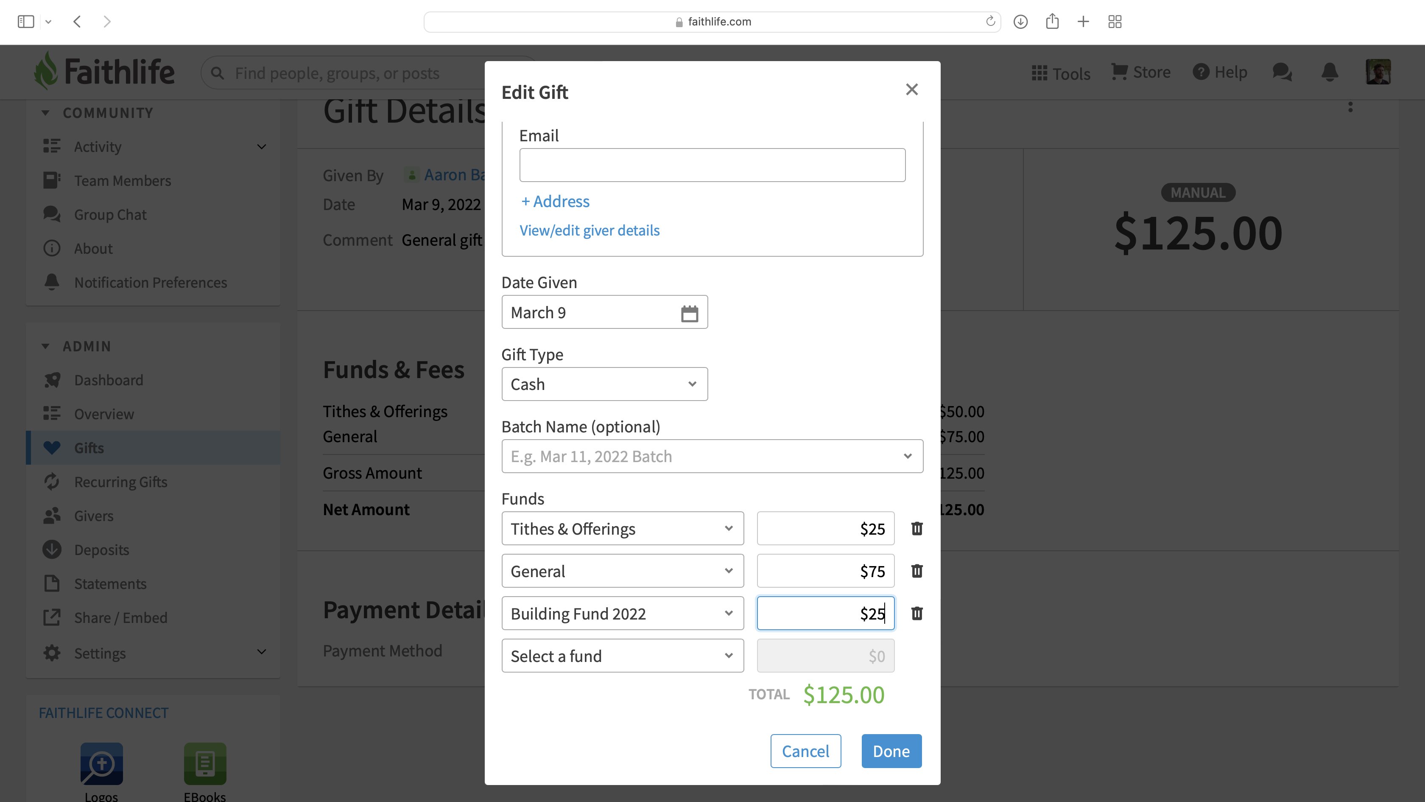The width and height of the screenshot is (1425, 802).
Task: Open the notifications bell
Action: pos(1329,72)
